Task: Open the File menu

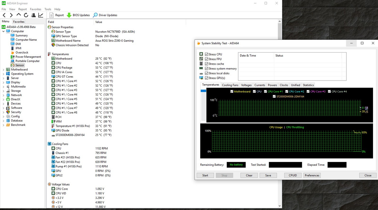Action: tap(4, 9)
